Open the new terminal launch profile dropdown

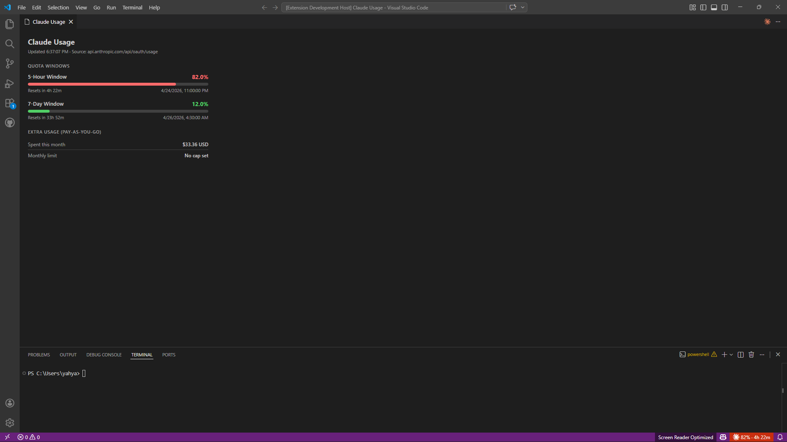click(x=731, y=355)
